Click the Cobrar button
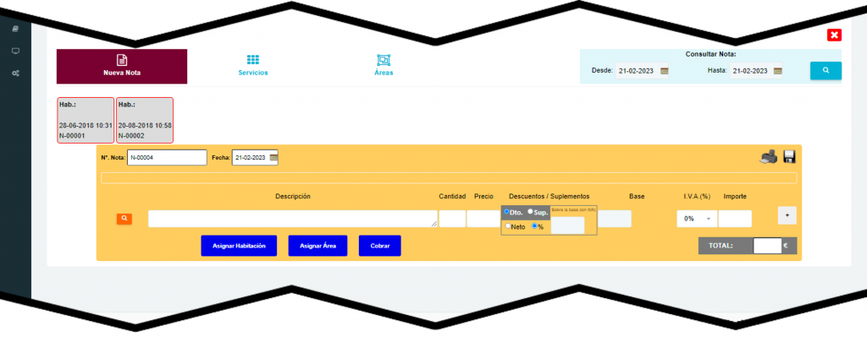 pyautogui.click(x=379, y=246)
